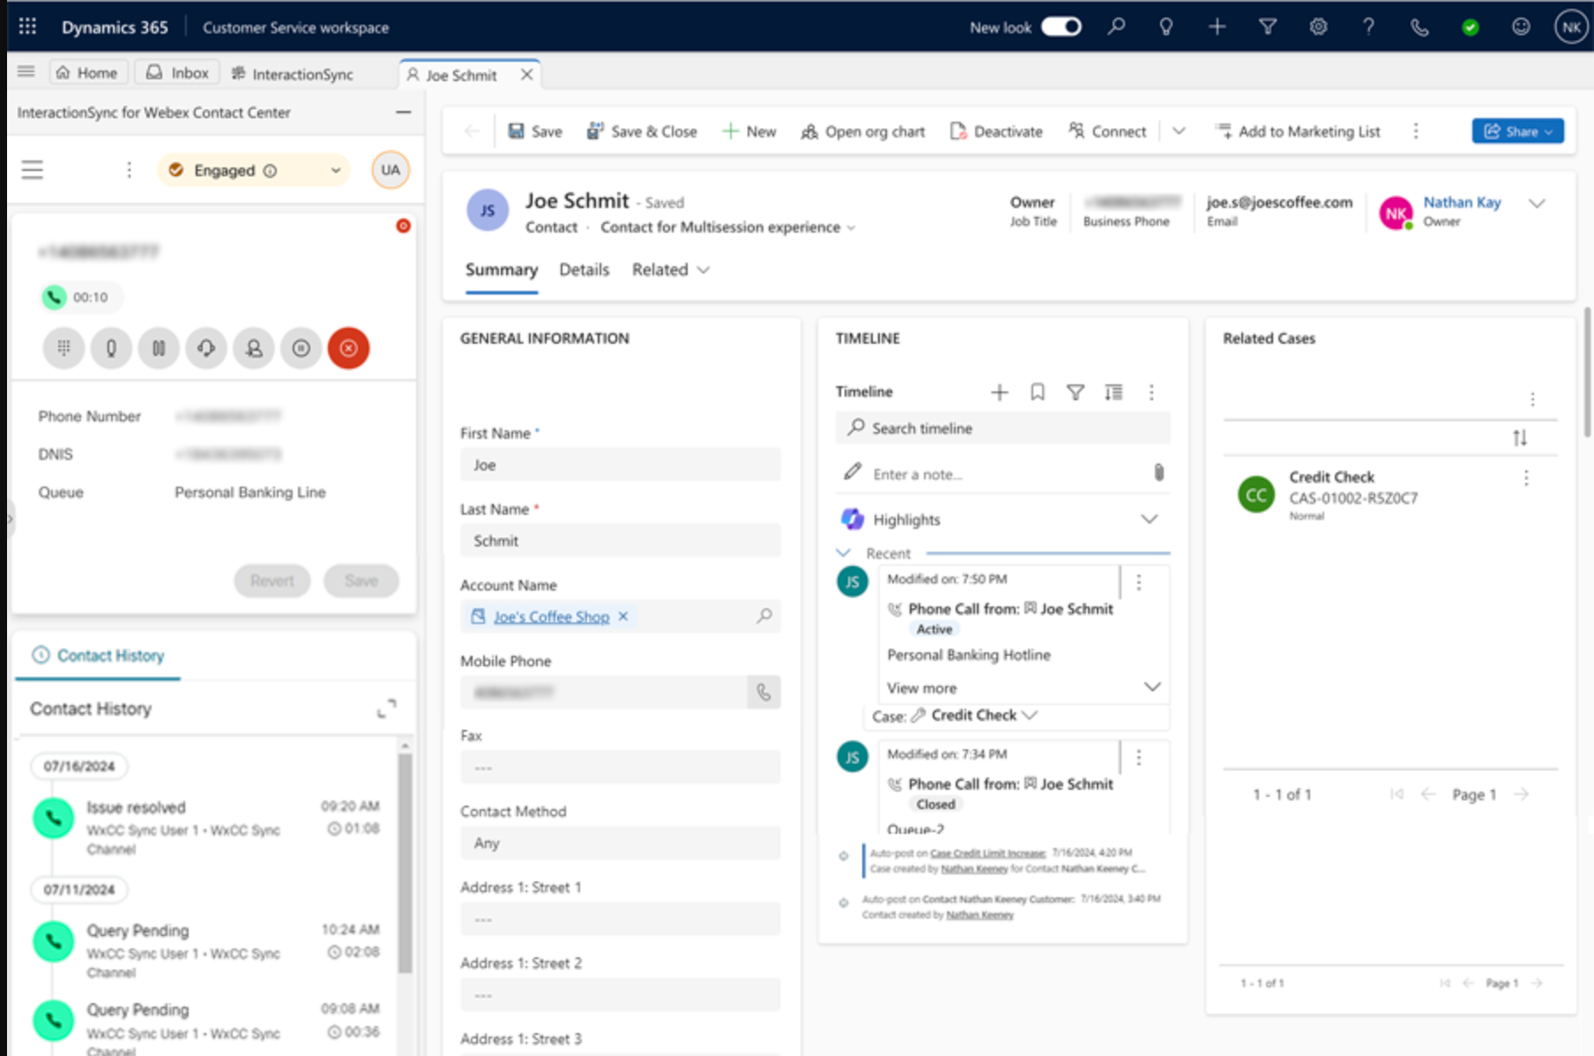The width and height of the screenshot is (1594, 1056).
Task: Open the NK user account avatar
Action: pos(1571,26)
